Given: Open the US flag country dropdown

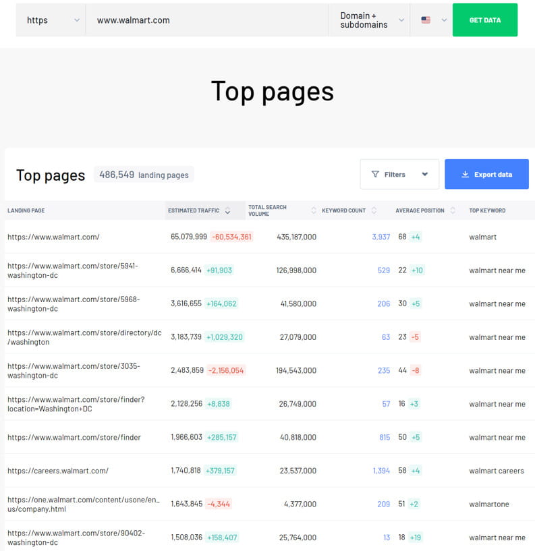Looking at the screenshot, I should [431, 20].
